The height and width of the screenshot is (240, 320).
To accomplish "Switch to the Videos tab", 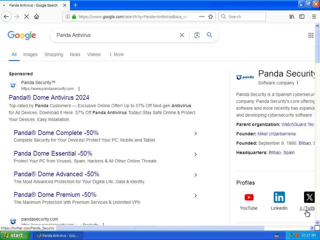I will [x=94, y=54].
